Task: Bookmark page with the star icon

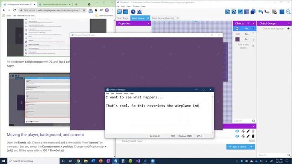Action: pos(84,10)
